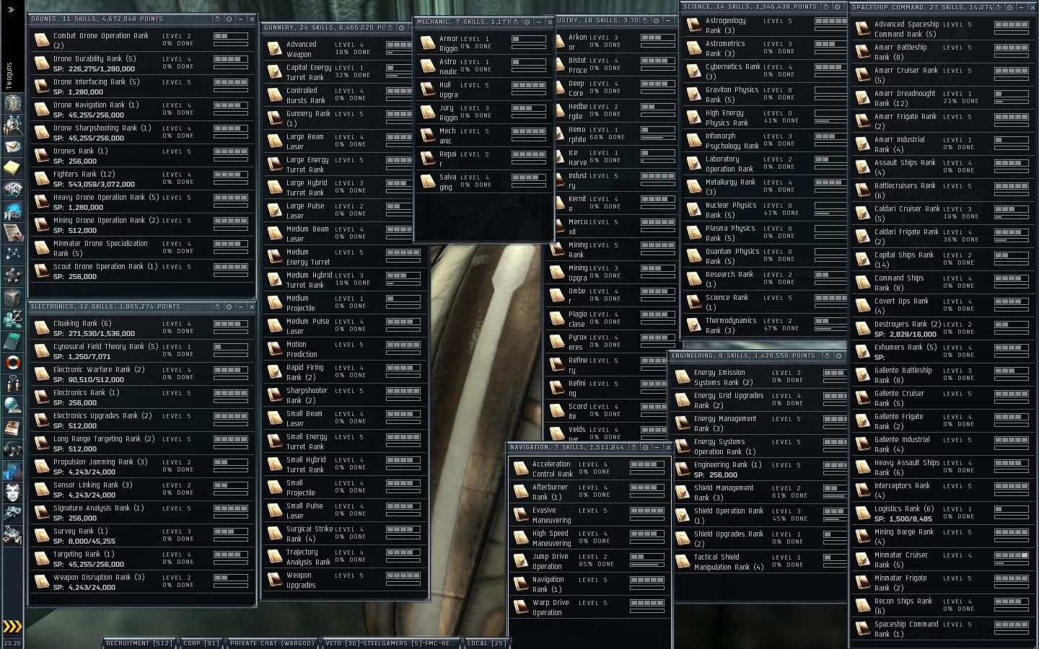1039x649 pixels.
Task: Open the blue info question-mark sidebar icon
Action: (x=12, y=472)
